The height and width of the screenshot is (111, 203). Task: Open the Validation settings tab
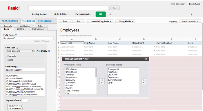point(25,26)
